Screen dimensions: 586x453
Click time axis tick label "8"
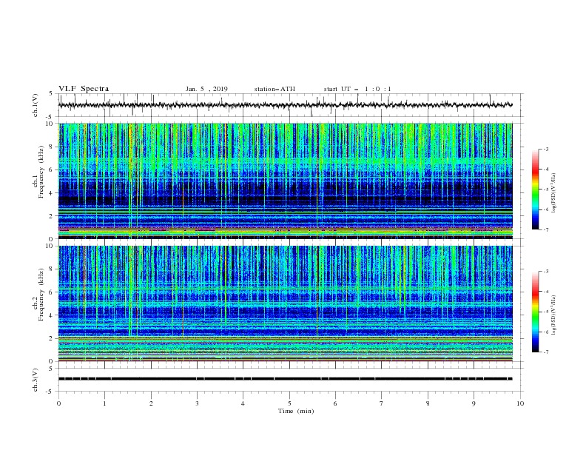click(428, 403)
